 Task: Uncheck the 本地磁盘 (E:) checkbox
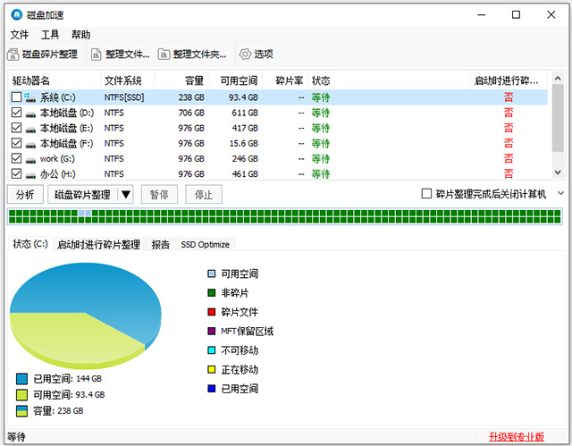click(16, 128)
